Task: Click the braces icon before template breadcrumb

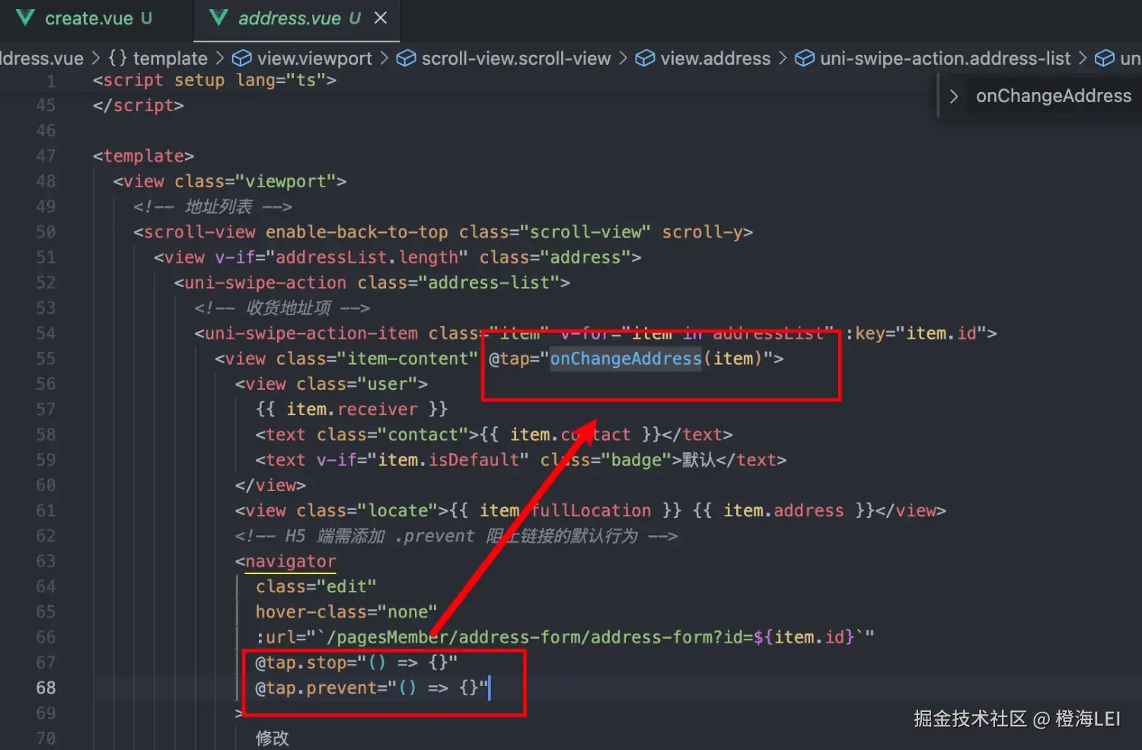Action: (117, 59)
